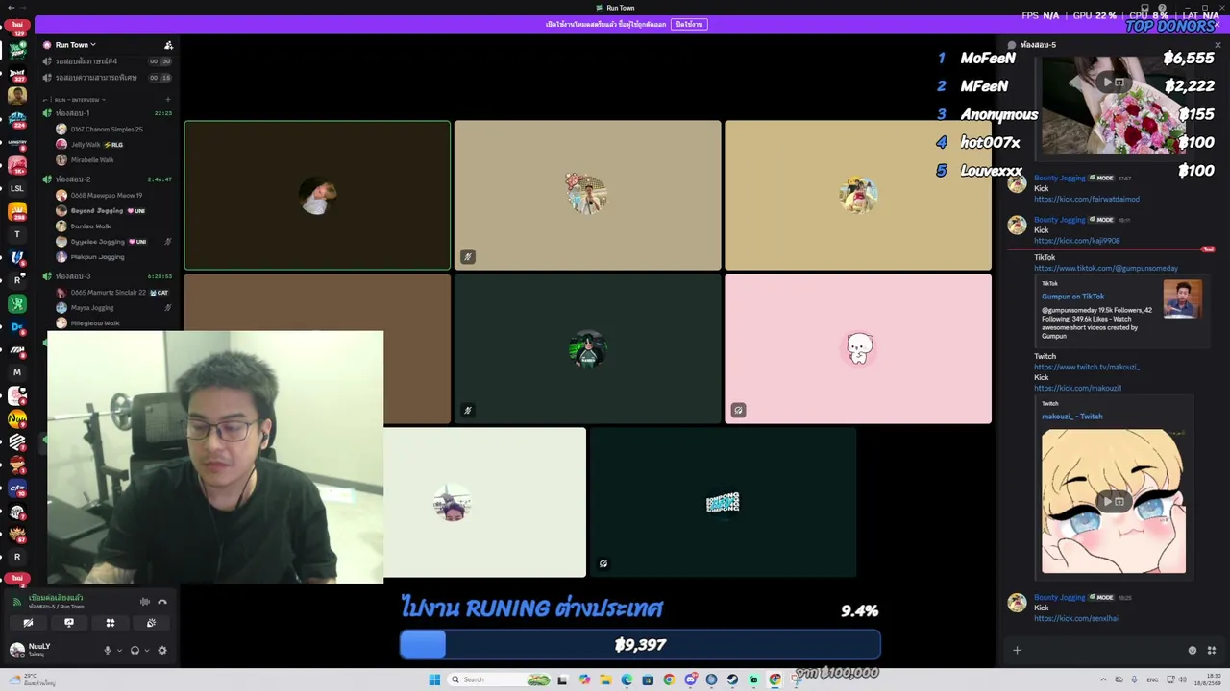The height and width of the screenshot is (691, 1230).
Task: Focus the dark tile with GUMPONG logo
Action: pos(723,502)
